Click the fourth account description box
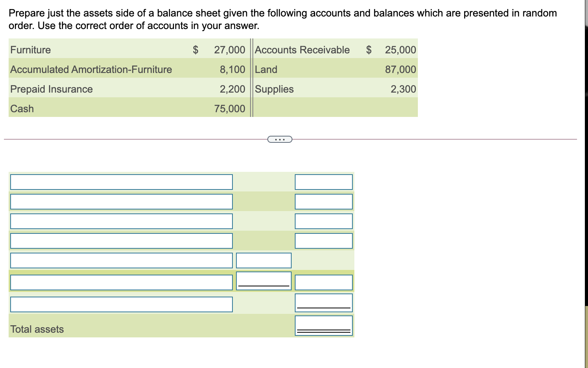 click(121, 240)
